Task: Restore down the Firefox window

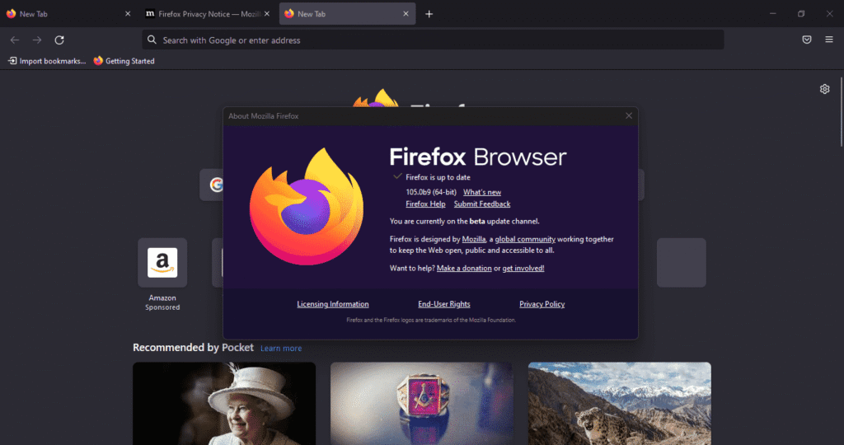Action: click(801, 14)
